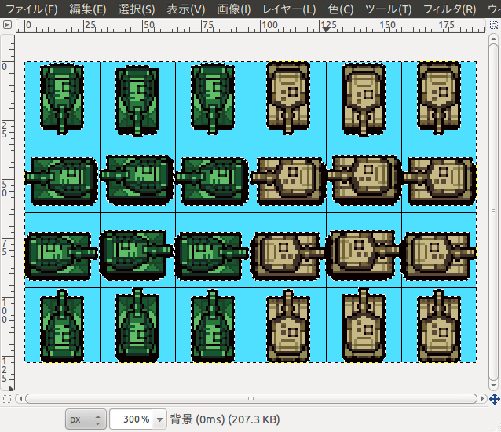This screenshot has height=432, width=501.
Task: Open the px unit dropdown
Action: (x=86, y=419)
